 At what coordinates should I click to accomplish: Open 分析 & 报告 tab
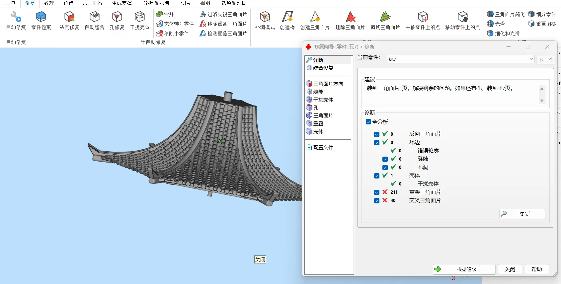156,3
